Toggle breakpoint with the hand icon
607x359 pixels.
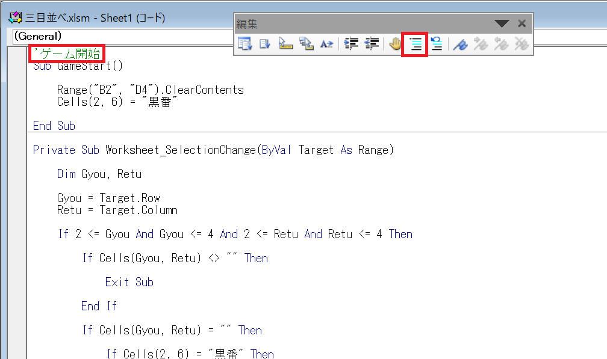pyautogui.click(x=395, y=44)
